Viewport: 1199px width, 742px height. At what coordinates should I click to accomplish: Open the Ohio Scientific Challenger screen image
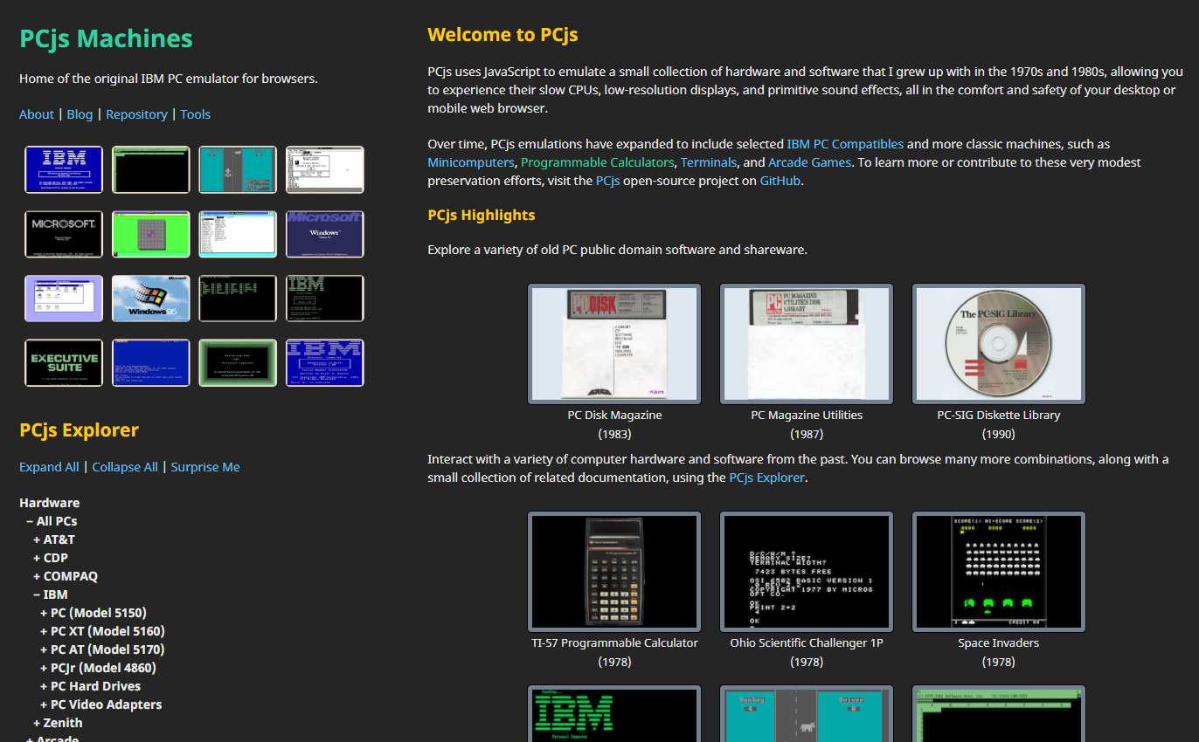pyautogui.click(x=807, y=572)
